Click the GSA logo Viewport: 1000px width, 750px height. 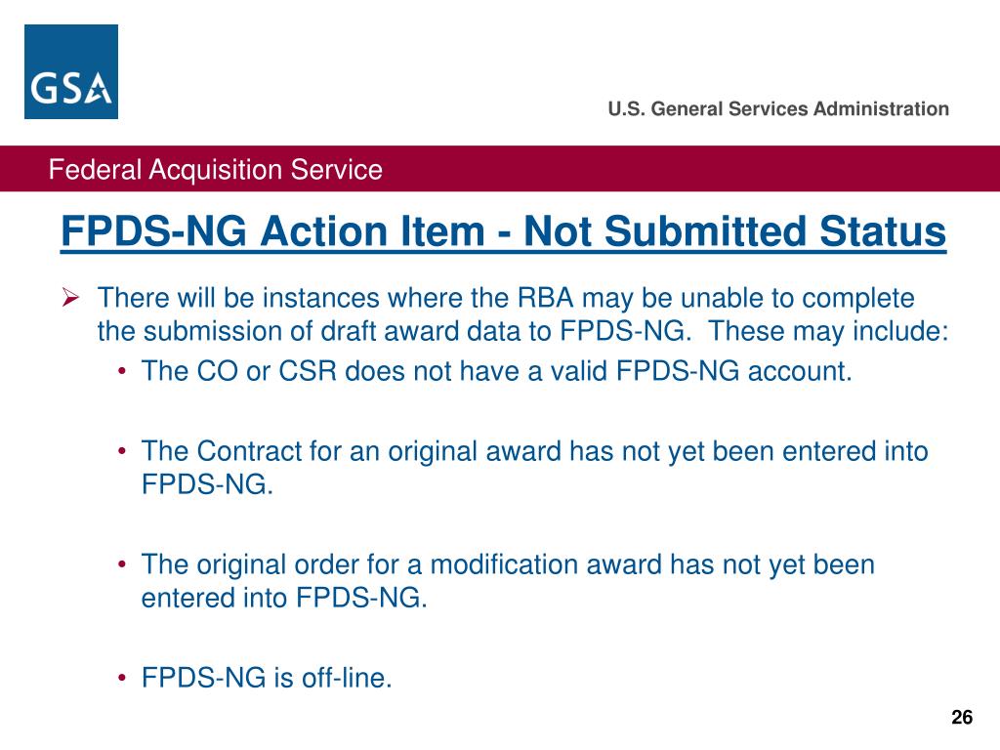tap(71, 72)
